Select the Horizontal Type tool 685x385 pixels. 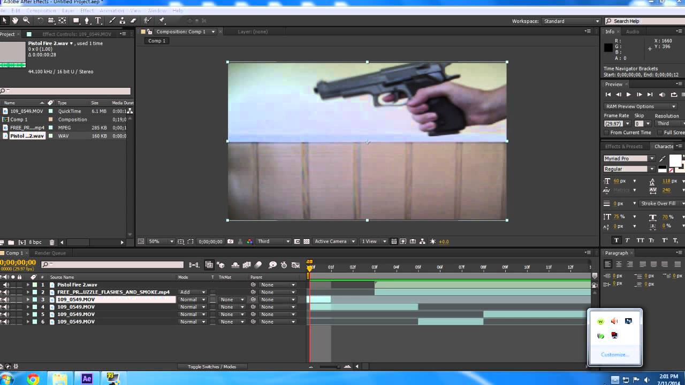pyautogui.click(x=98, y=20)
